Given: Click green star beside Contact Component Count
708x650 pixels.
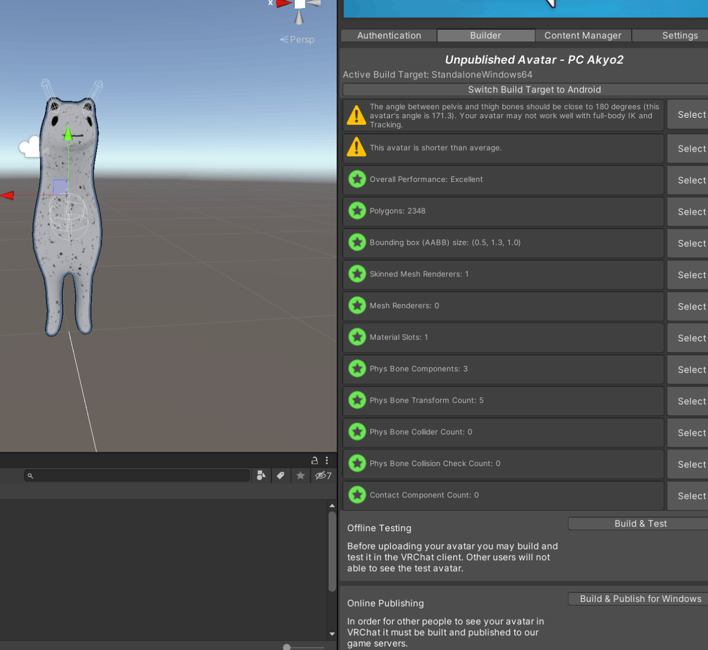Looking at the screenshot, I should [357, 495].
